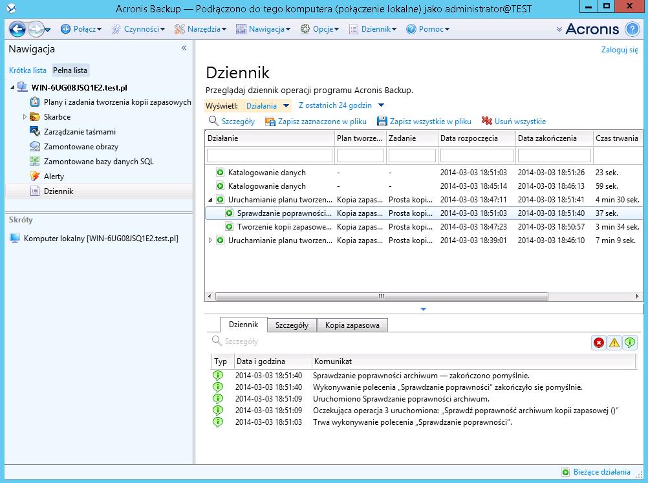Switch to the Szczegóły tab
Screen dimensions: 648x483
(x=292, y=325)
